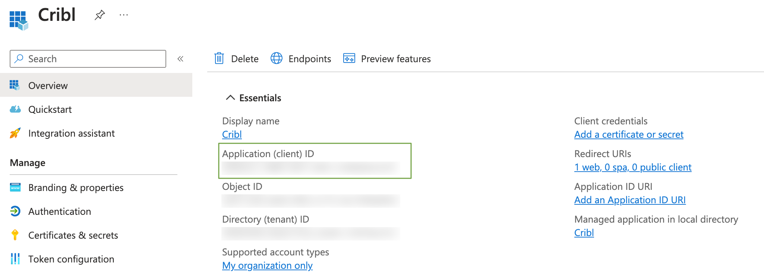Viewport: 764px width, 274px height.
Task: Click the search magnifier icon
Action: tap(19, 58)
